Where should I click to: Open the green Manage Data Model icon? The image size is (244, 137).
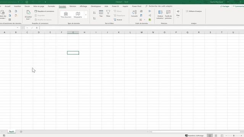pos(150,20)
